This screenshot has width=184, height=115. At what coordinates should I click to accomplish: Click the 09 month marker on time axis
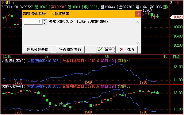click(107, 57)
